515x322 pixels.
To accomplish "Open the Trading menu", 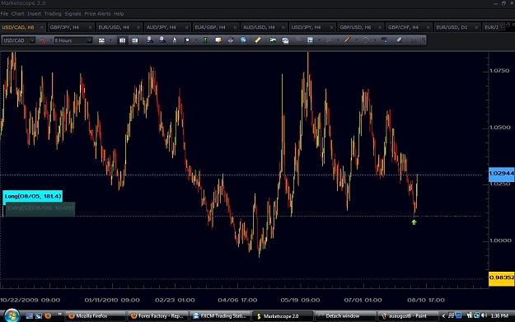I will (x=53, y=14).
